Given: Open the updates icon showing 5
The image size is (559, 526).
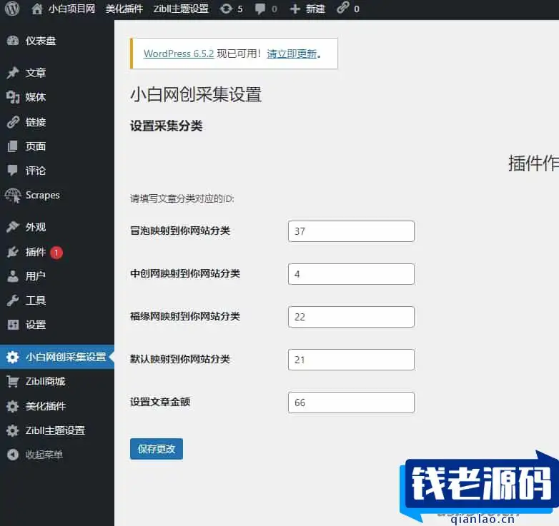Looking at the screenshot, I should (x=226, y=9).
